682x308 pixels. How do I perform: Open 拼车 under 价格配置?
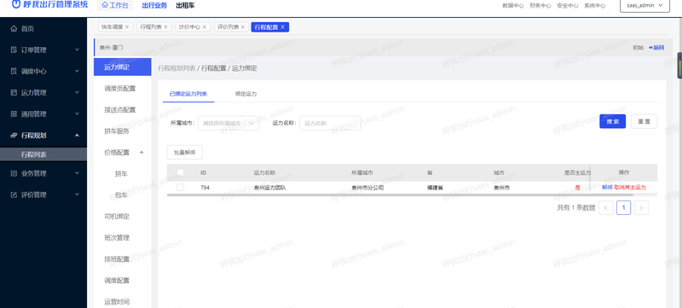pyautogui.click(x=121, y=174)
